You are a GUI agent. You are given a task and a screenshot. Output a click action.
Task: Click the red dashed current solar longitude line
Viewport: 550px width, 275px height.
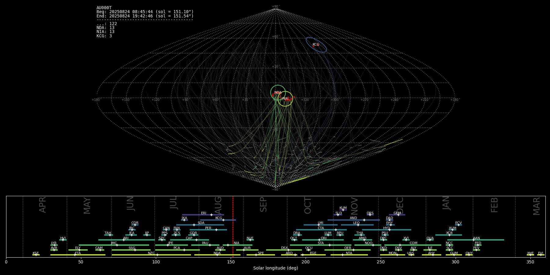click(x=233, y=226)
